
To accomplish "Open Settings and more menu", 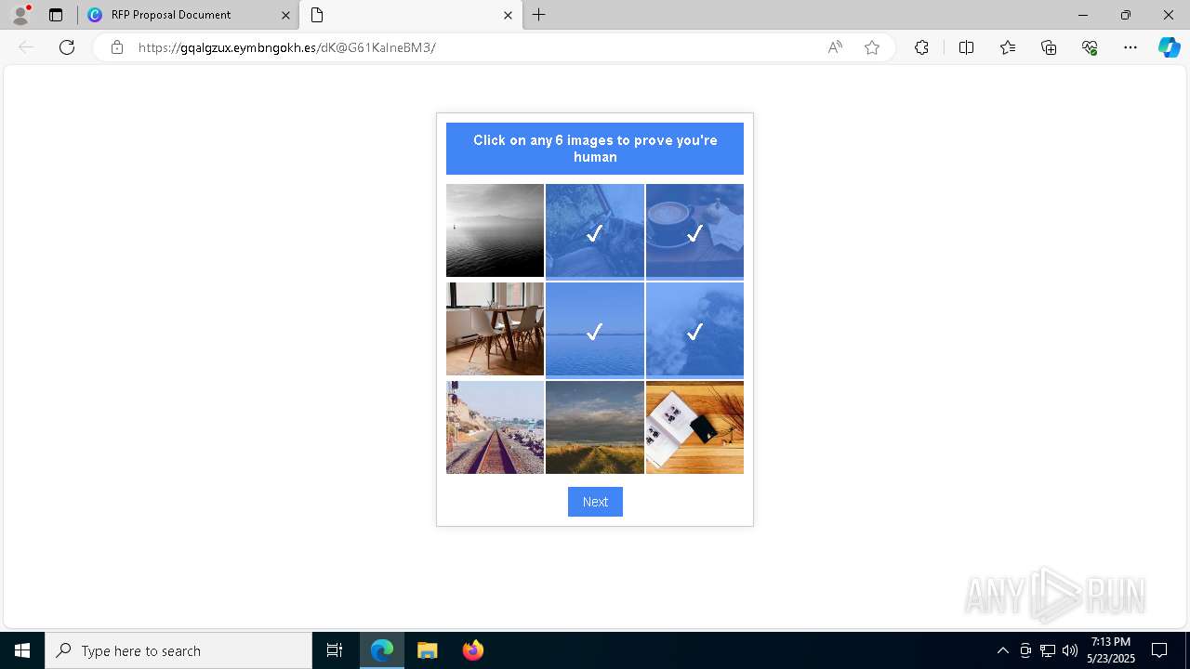I will tap(1130, 47).
